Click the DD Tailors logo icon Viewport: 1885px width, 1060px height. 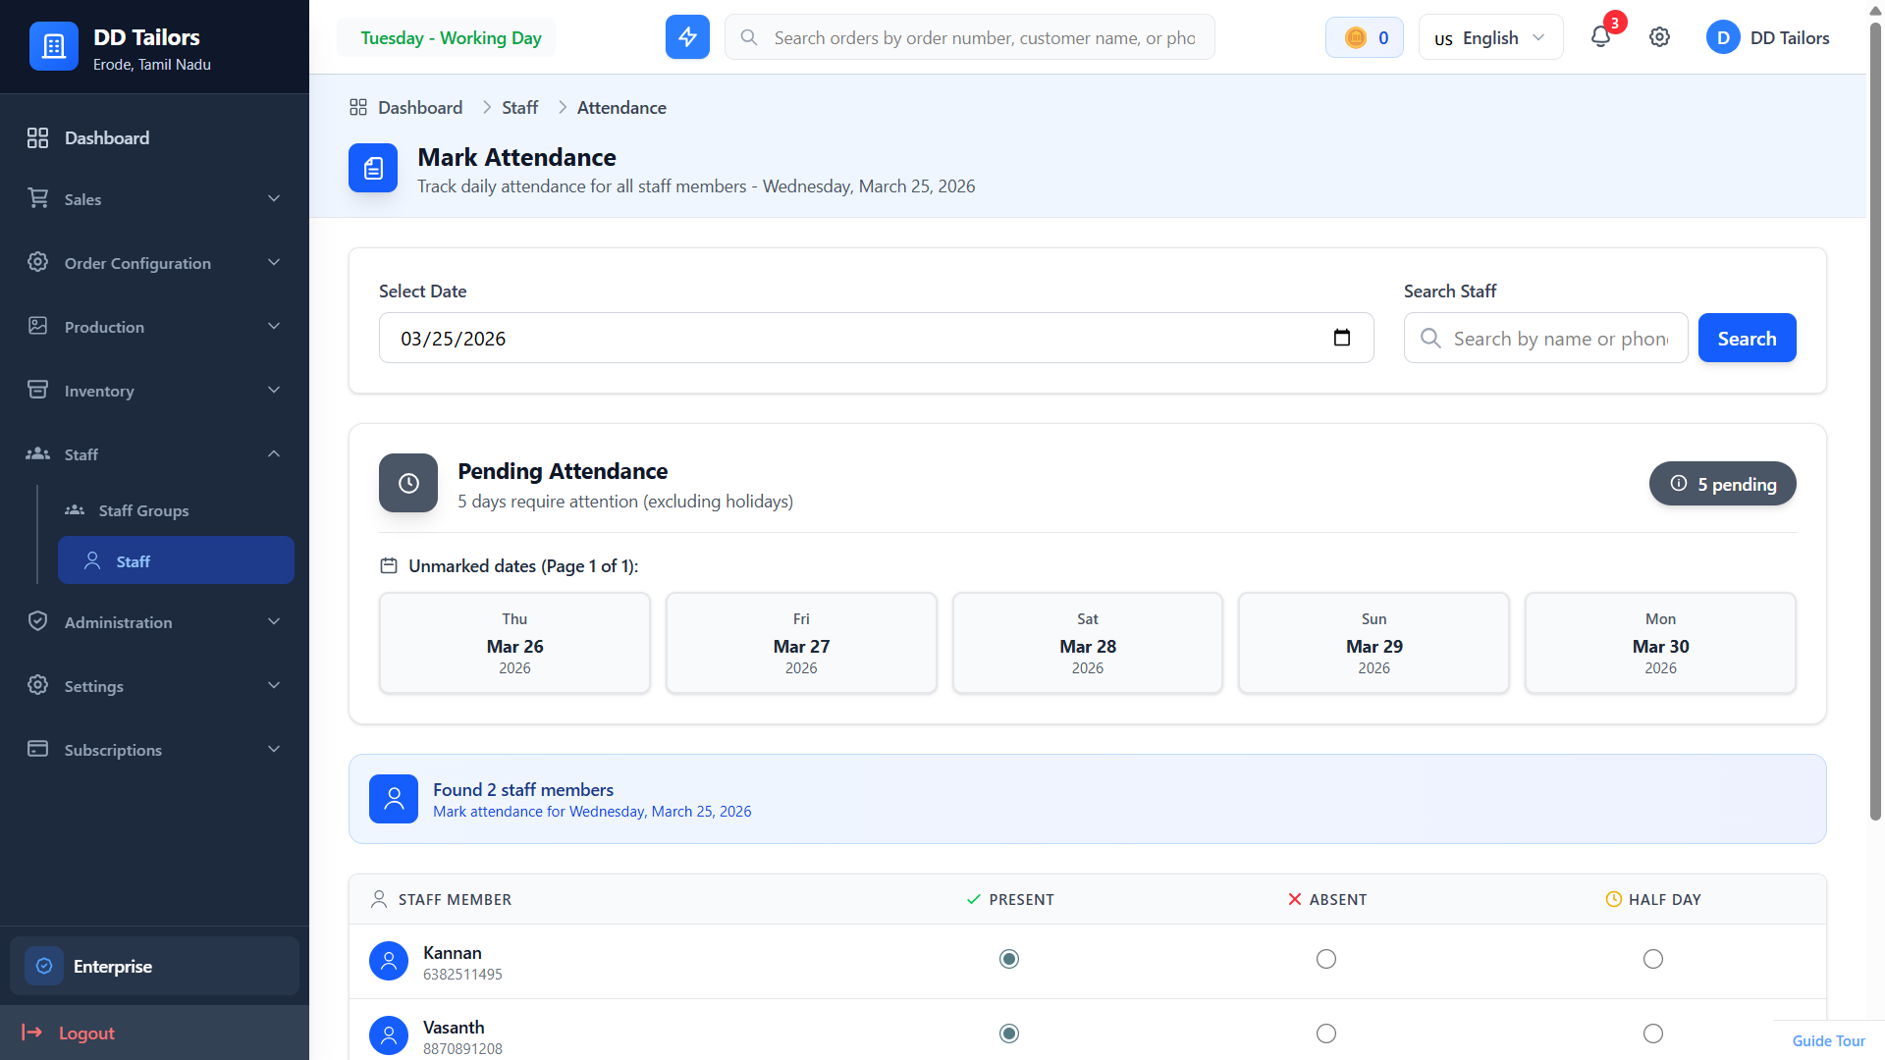pyautogui.click(x=54, y=46)
